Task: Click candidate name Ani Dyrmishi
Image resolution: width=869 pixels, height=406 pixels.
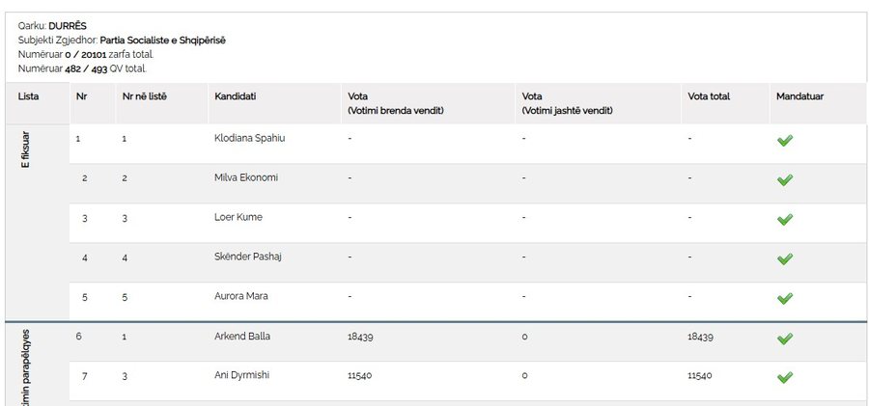Action: tap(241, 375)
